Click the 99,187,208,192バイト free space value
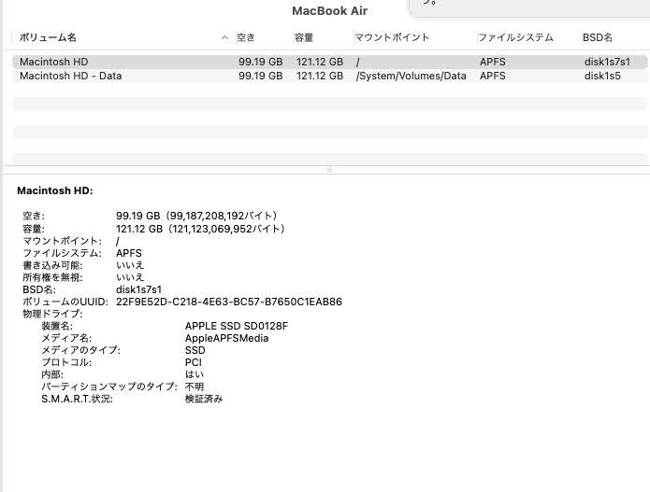650x492 pixels. [221, 217]
